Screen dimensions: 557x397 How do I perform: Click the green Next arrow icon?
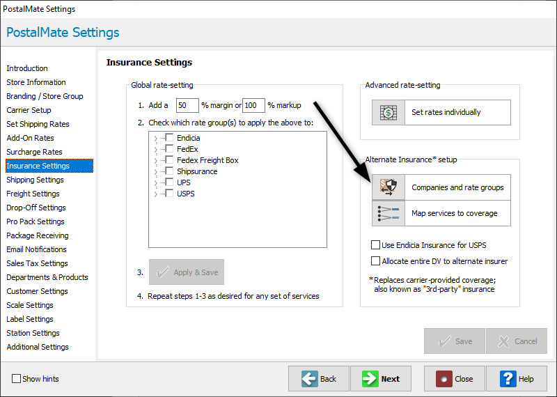370,379
